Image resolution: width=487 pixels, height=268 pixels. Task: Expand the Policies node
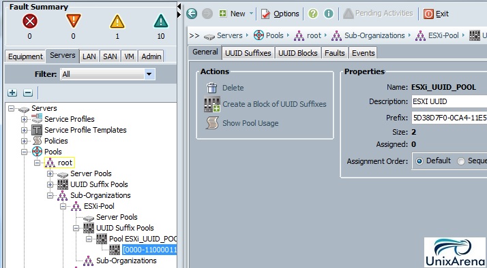click(25, 141)
